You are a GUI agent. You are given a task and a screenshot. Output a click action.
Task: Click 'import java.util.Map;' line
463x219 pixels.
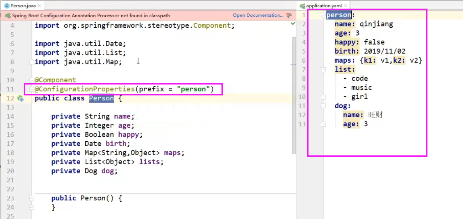coord(78,62)
